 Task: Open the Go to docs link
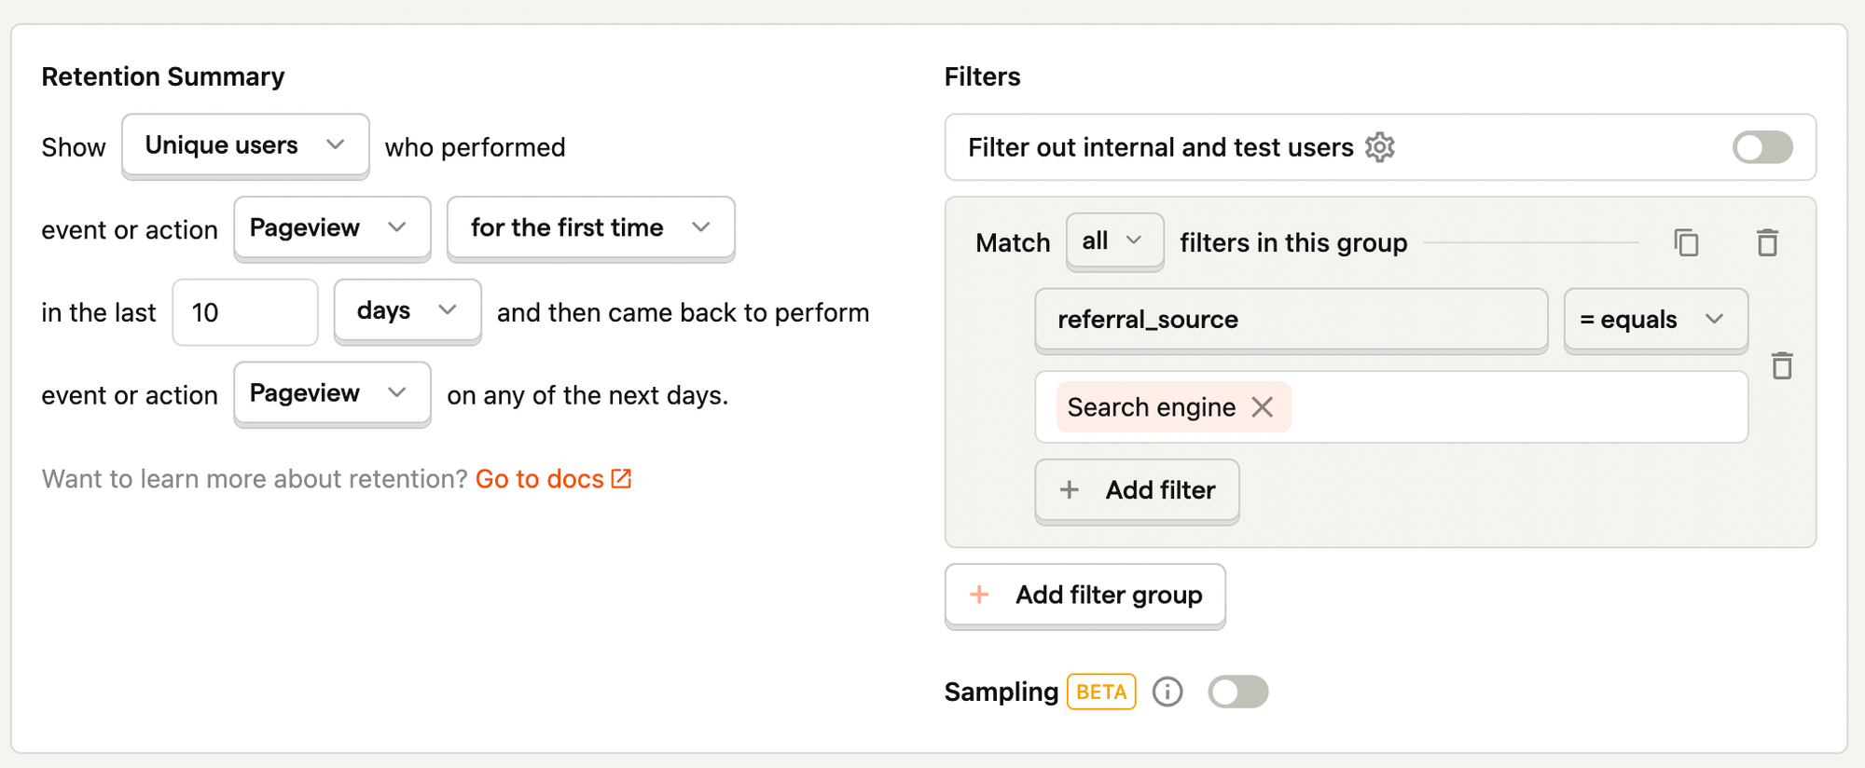click(x=554, y=479)
